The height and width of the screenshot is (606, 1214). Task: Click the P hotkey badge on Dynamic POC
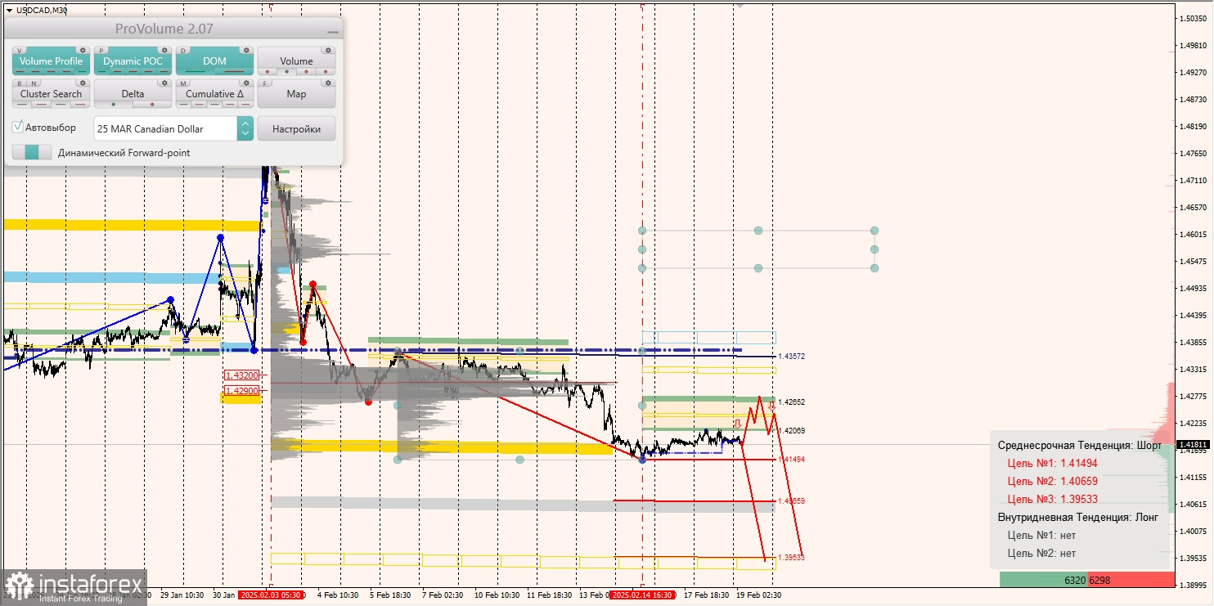click(x=101, y=51)
